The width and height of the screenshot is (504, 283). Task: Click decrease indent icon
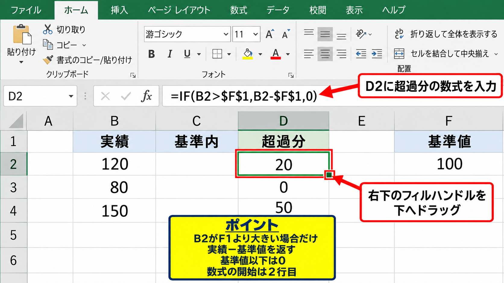[361, 54]
